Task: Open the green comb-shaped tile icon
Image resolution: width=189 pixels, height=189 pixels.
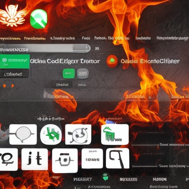Action: tap(115, 134)
